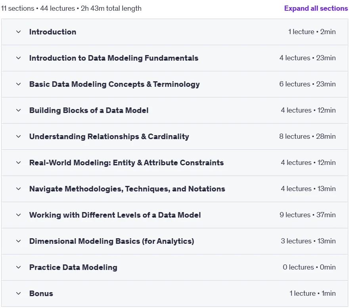Expand Understanding Relationships & Cardinality chevron
The width and height of the screenshot is (349, 308).
click(19, 136)
